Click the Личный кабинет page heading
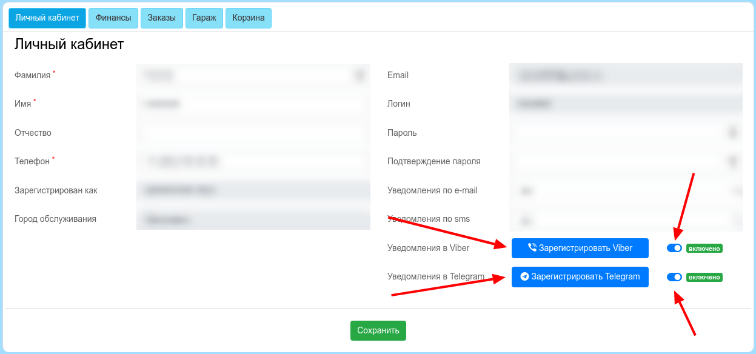 pyautogui.click(x=69, y=44)
